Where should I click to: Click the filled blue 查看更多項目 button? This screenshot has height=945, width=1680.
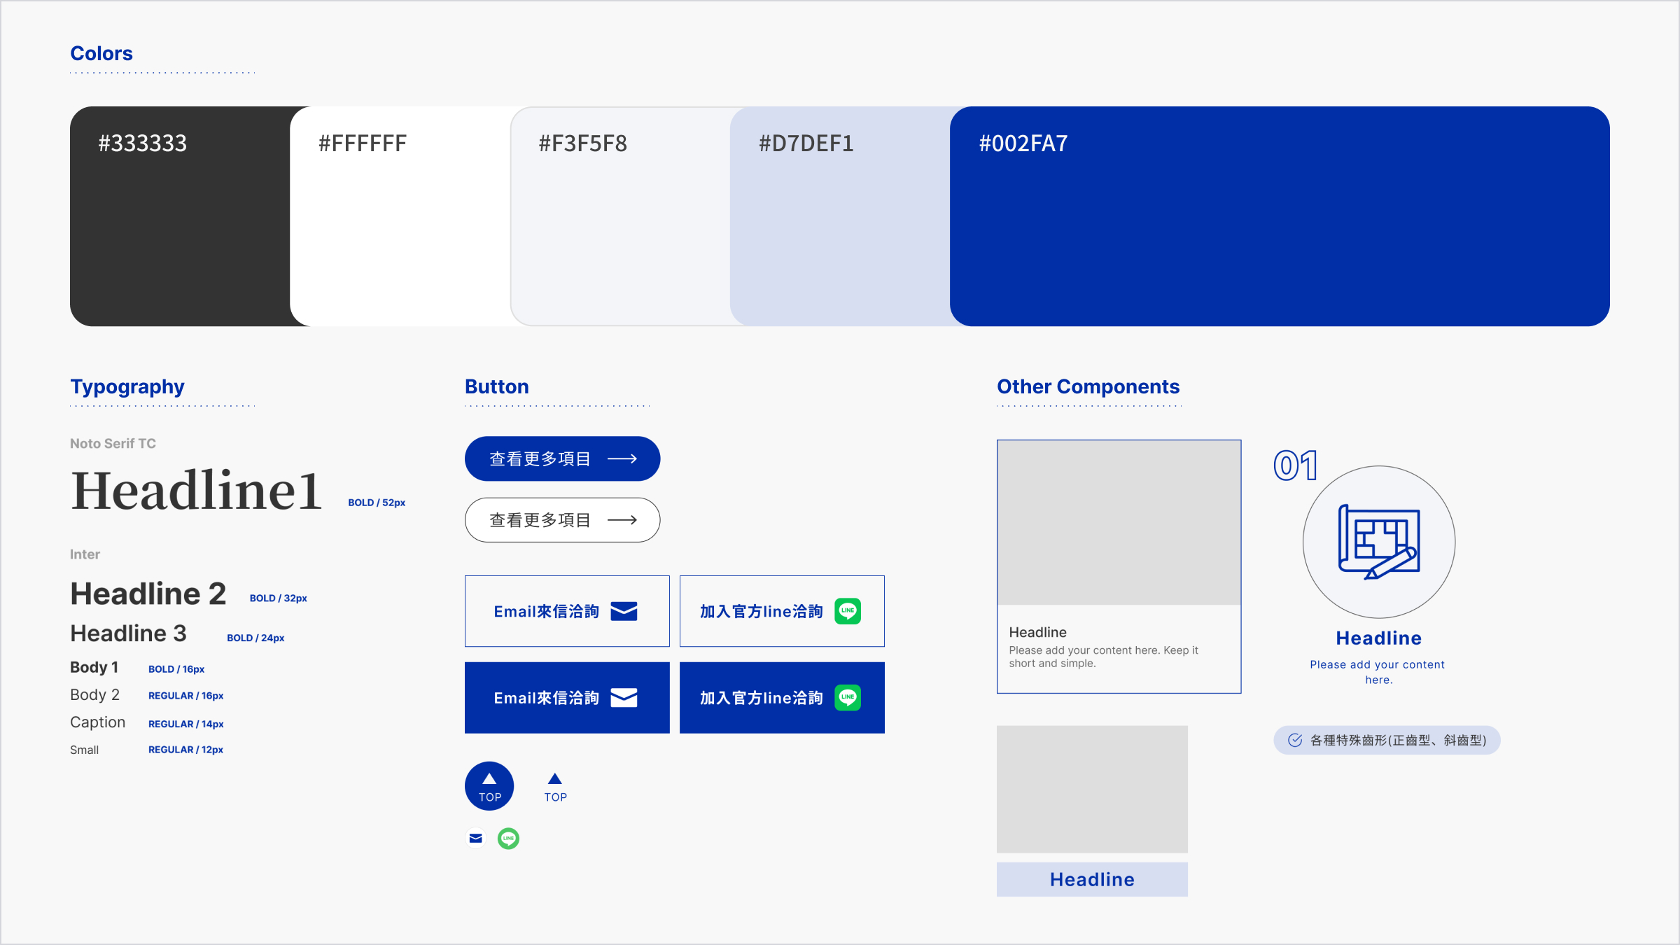[x=562, y=458]
